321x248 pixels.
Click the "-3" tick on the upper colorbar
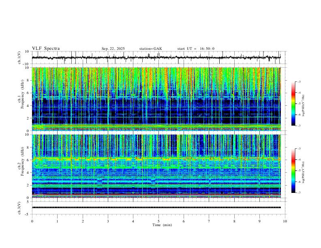299,81
